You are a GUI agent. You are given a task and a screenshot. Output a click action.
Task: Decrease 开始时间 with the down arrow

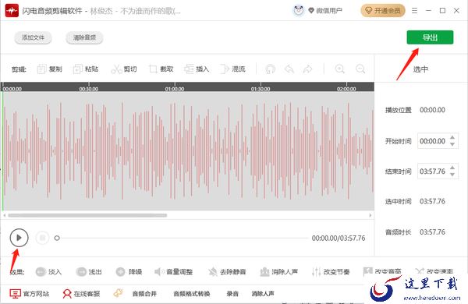click(x=452, y=144)
